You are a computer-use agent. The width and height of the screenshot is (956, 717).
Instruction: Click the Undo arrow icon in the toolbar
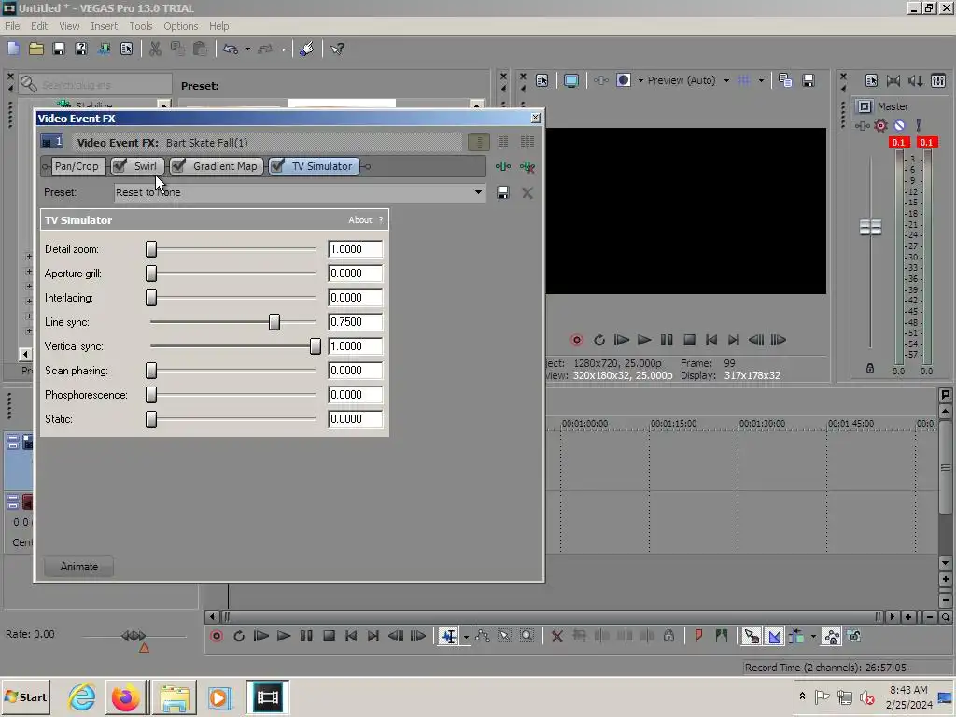click(x=231, y=49)
